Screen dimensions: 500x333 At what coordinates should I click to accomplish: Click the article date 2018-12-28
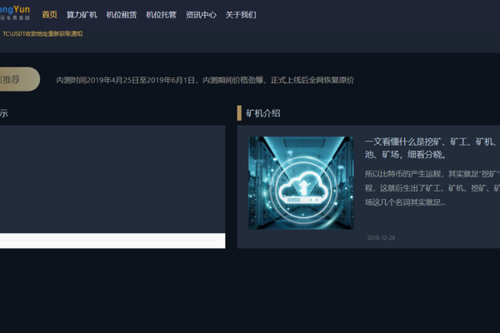(381, 237)
